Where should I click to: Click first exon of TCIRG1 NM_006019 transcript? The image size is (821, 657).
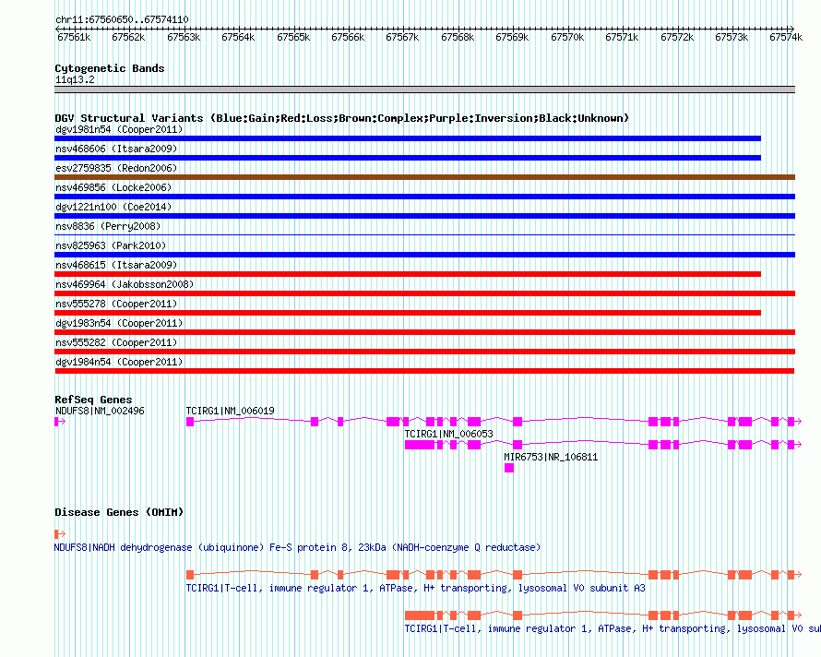pyautogui.click(x=190, y=422)
